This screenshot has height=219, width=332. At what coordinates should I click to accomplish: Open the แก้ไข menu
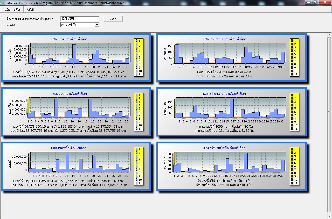click(x=17, y=9)
